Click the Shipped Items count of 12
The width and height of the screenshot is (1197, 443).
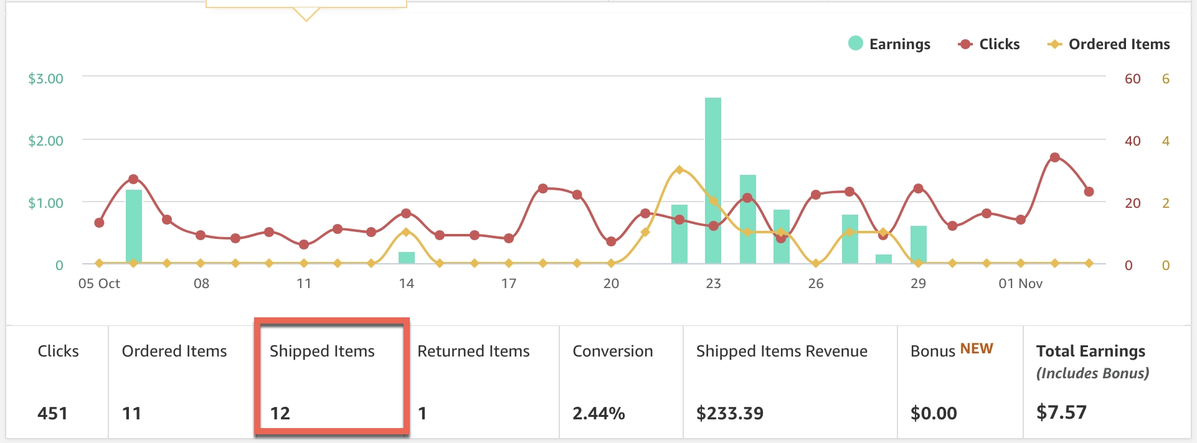[x=282, y=413]
